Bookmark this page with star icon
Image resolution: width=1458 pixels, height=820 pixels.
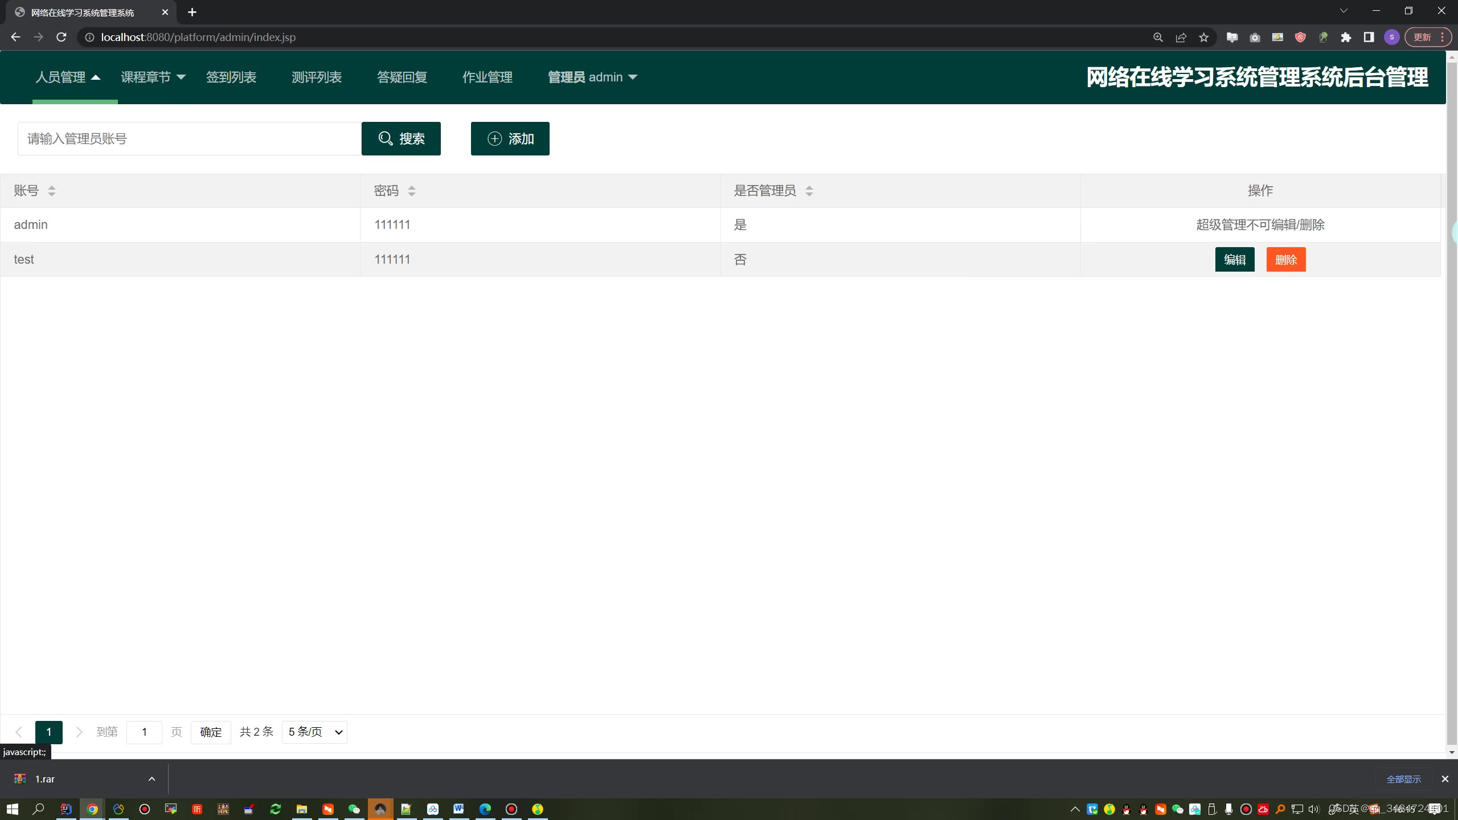1203,38
